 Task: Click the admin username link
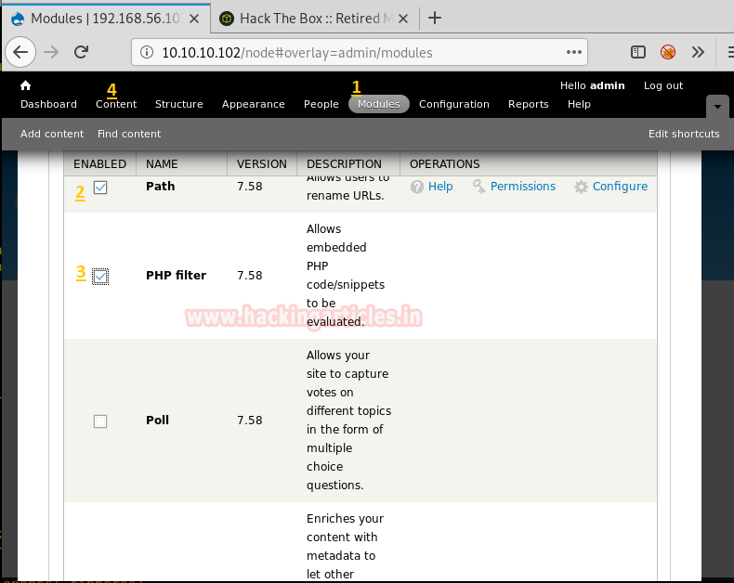coord(607,85)
